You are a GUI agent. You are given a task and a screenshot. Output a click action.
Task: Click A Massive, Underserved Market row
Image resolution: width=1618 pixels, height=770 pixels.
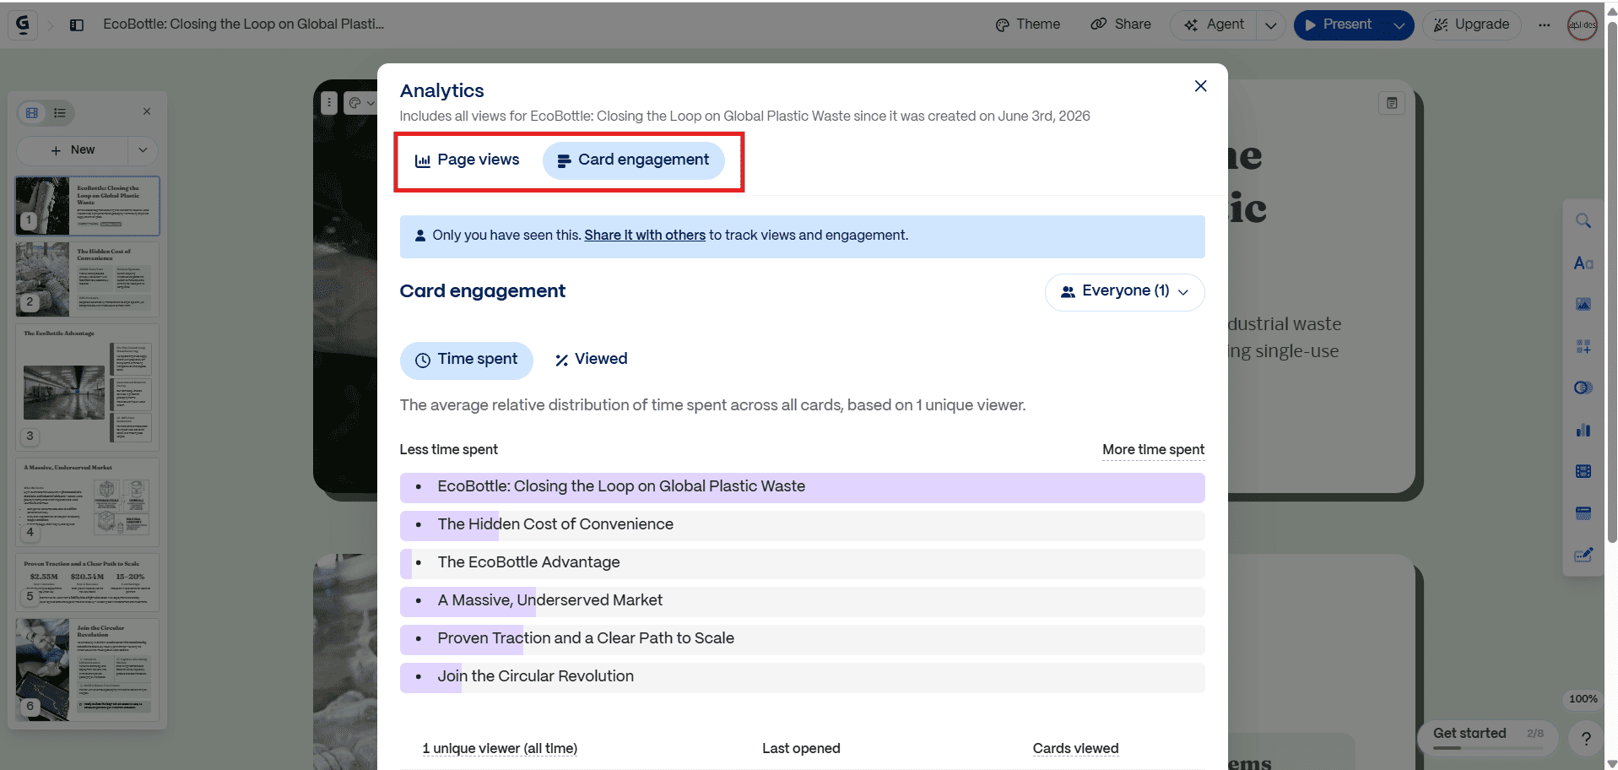coord(802,601)
